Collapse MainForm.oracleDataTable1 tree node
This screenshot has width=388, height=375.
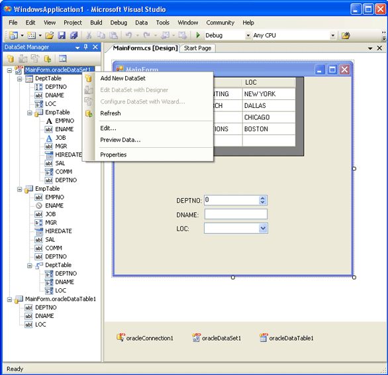(9, 299)
